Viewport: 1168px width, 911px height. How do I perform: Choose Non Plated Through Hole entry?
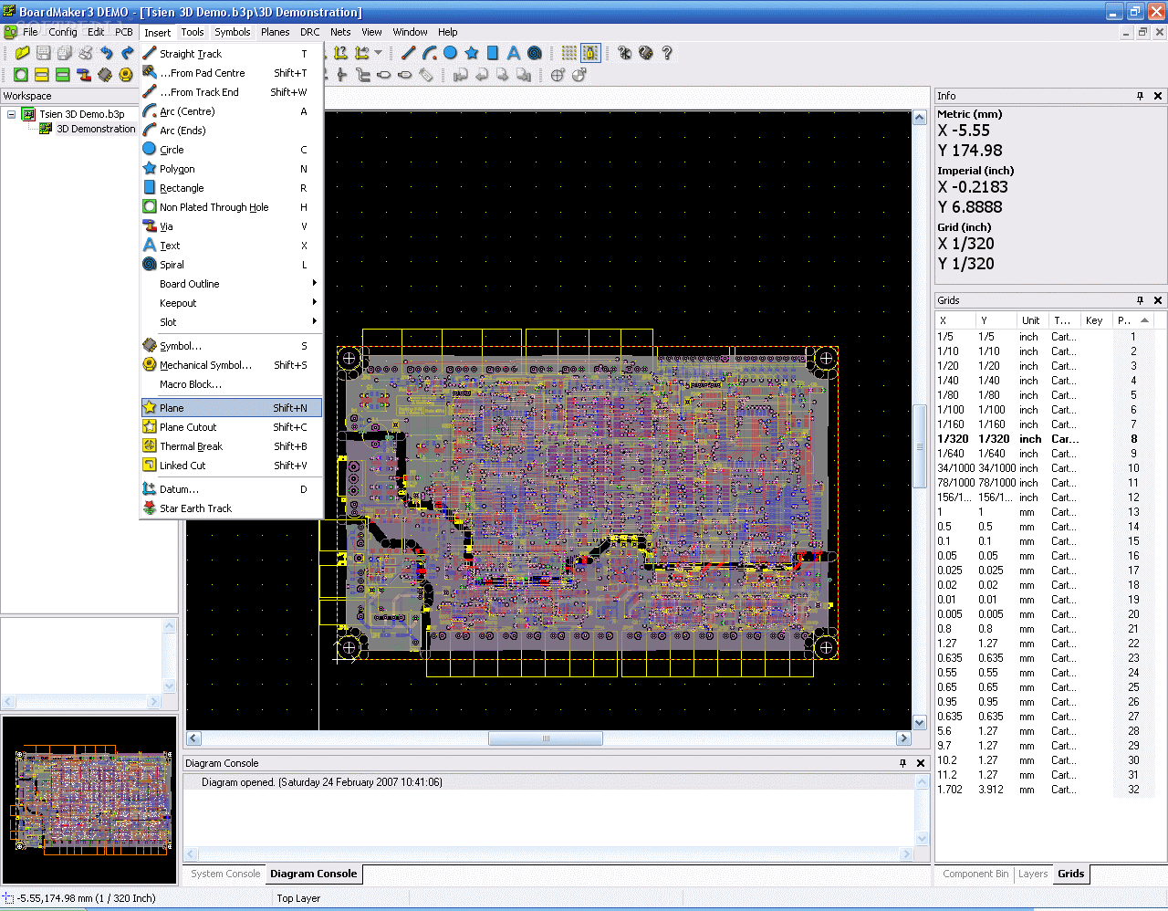tap(231, 207)
